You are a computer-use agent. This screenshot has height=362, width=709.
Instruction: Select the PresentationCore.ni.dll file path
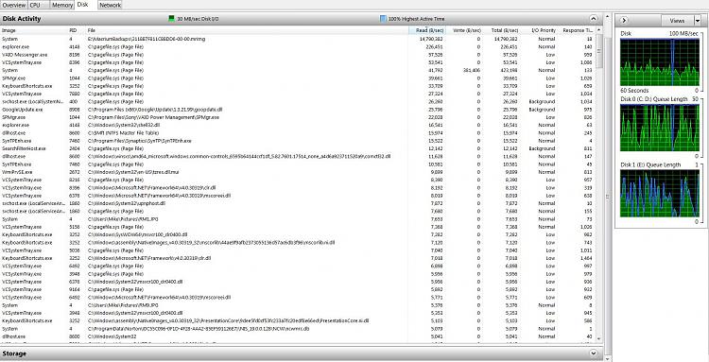point(229,320)
